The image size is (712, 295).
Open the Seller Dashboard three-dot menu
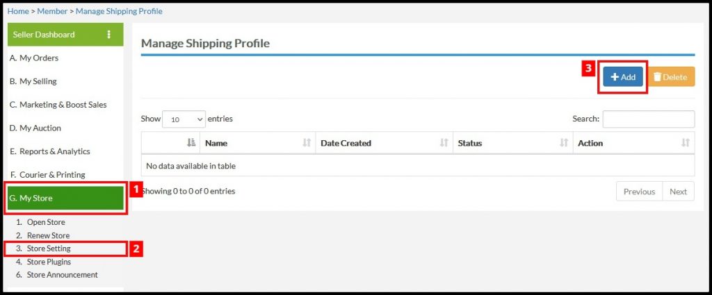[108, 35]
